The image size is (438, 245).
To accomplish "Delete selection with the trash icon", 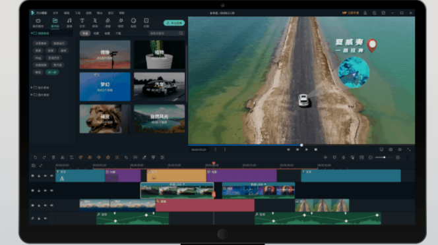I will coord(53,157).
